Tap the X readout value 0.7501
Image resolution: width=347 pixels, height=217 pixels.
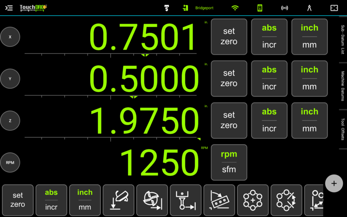tap(143, 37)
